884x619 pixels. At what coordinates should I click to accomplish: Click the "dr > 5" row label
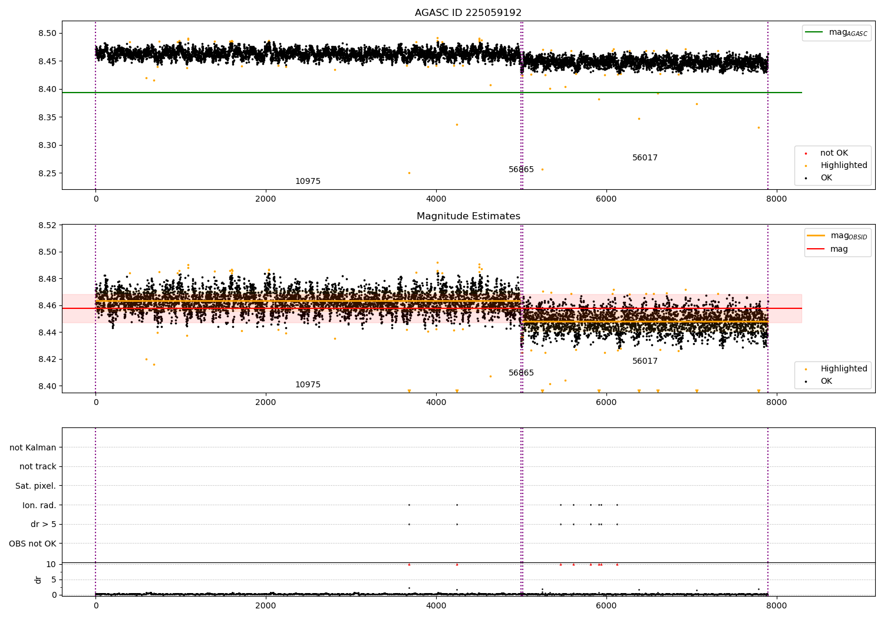44,524
